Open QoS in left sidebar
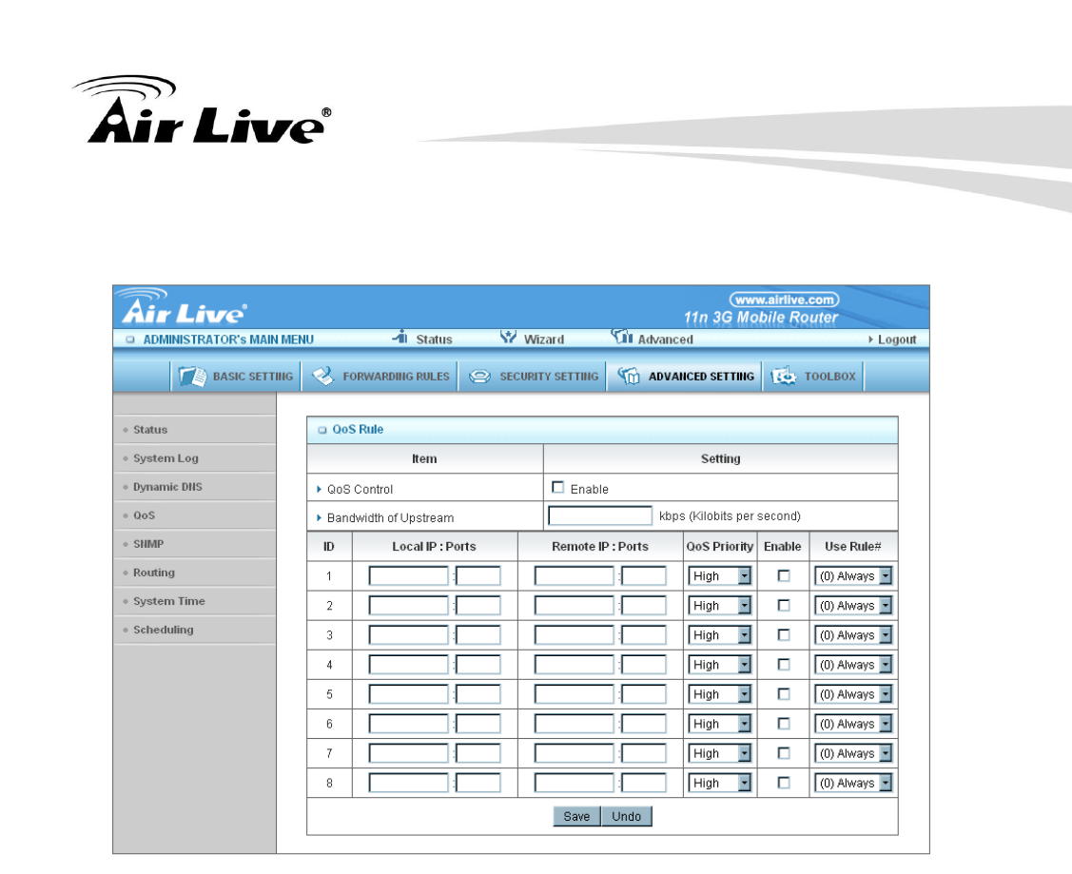Screen dimensions: 1072x874 pyautogui.click(x=195, y=515)
